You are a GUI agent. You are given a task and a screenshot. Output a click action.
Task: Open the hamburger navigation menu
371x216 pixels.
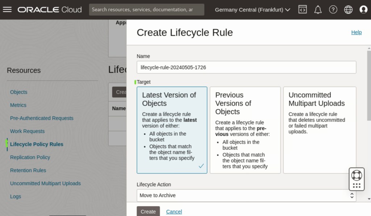coord(7,10)
